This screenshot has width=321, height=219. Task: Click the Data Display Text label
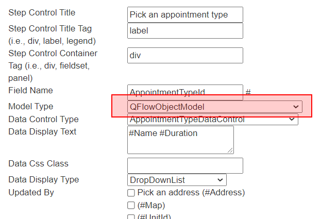click(x=42, y=131)
